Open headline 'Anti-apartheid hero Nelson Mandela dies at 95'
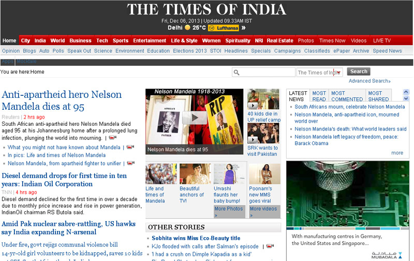The width and height of the screenshot is (414, 261). [62, 100]
